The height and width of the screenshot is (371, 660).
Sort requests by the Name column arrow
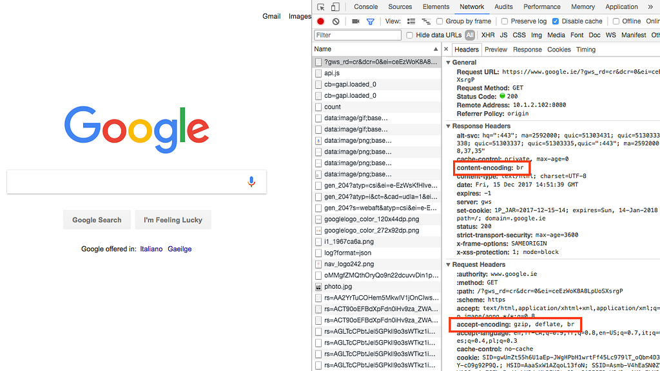(x=436, y=49)
